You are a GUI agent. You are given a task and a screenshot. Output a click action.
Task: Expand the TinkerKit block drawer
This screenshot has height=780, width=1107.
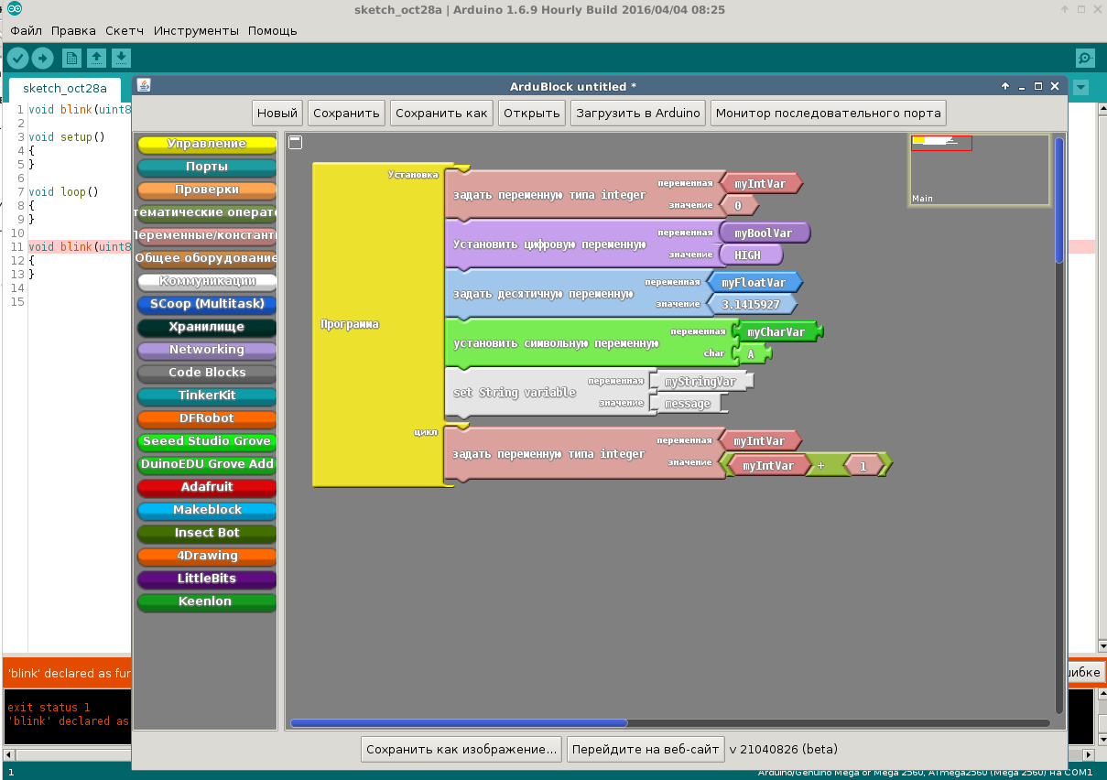pos(207,396)
